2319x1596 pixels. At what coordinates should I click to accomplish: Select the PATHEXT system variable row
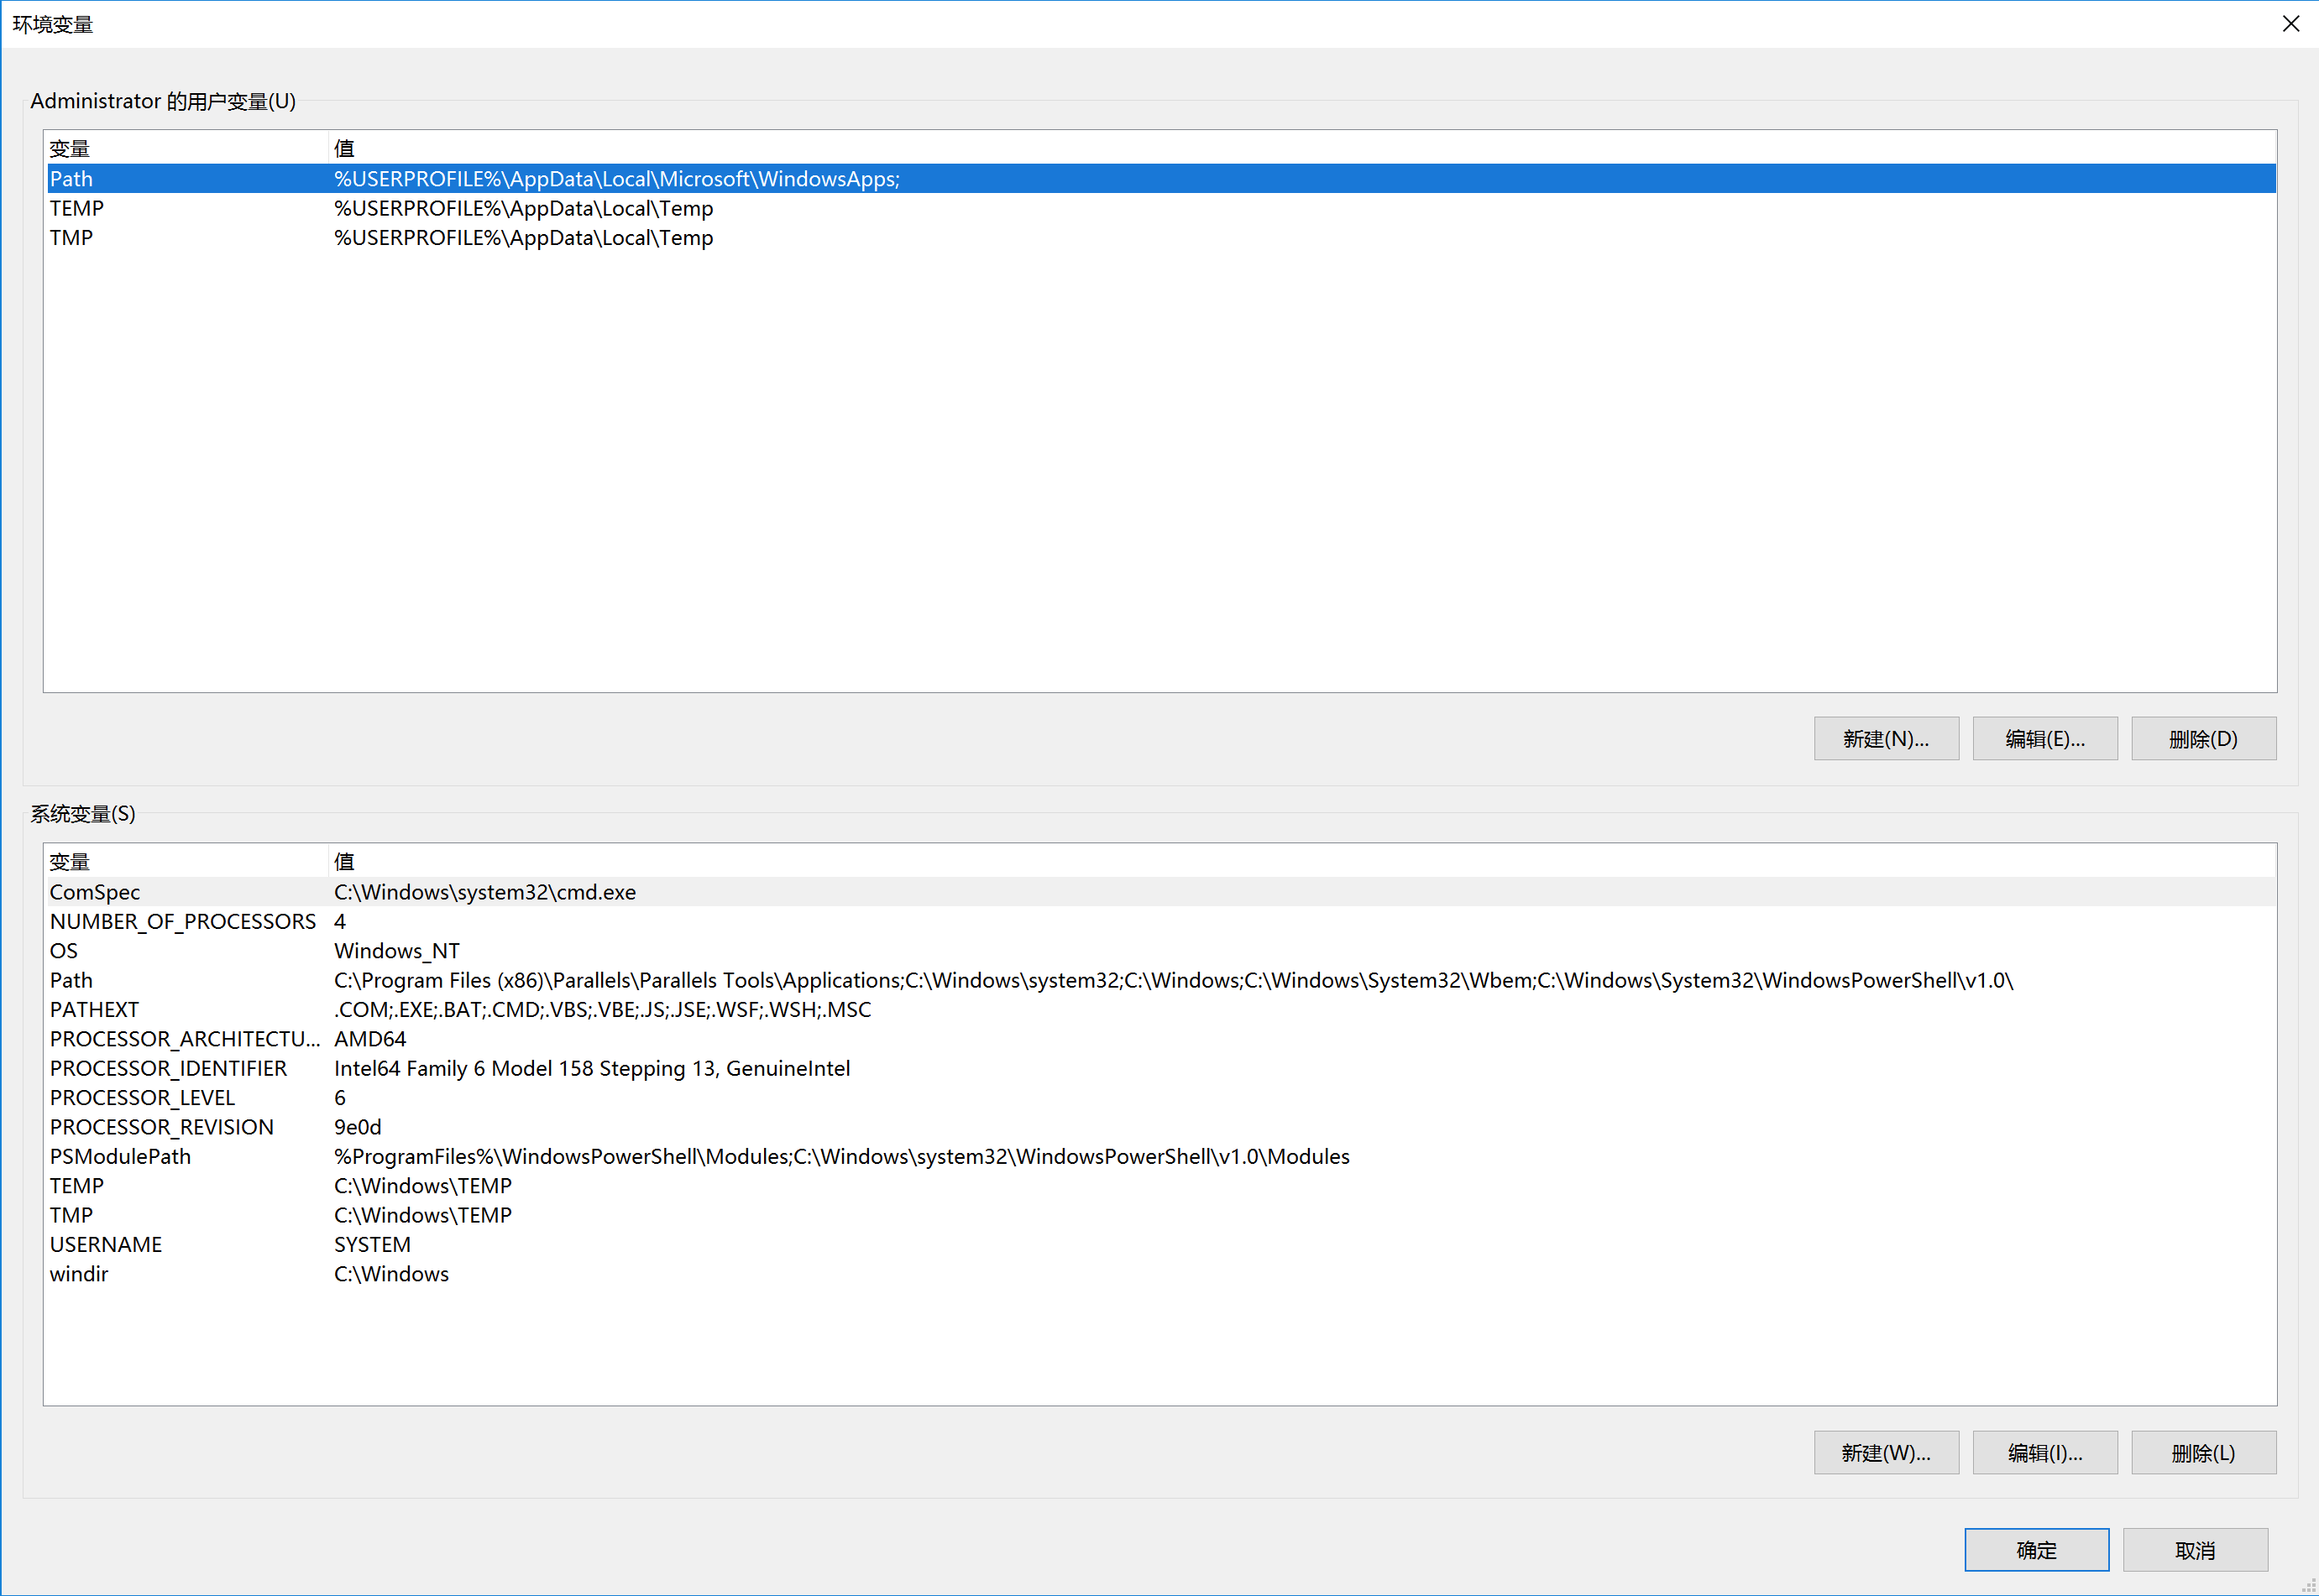[x=95, y=1010]
